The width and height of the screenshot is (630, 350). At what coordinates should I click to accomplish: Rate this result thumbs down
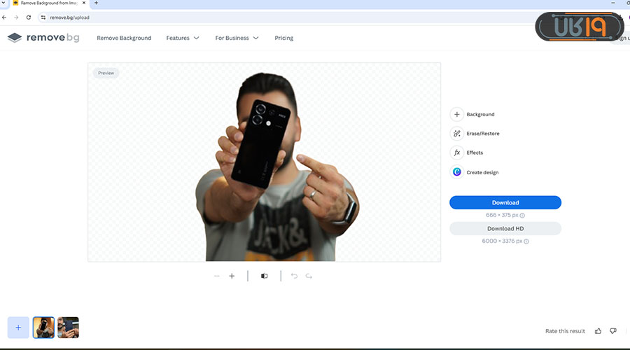[x=613, y=330]
